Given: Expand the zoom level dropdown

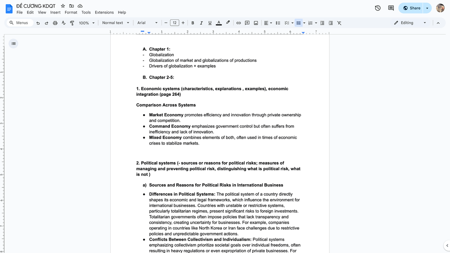Looking at the screenshot, I should [x=86, y=22].
